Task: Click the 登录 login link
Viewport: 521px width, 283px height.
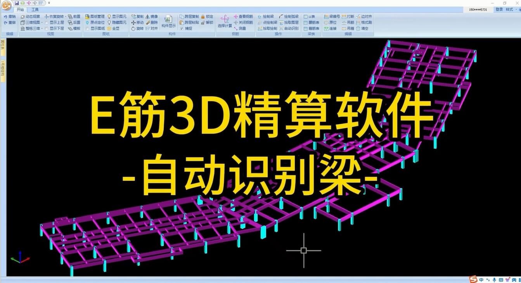Action: [x=499, y=10]
